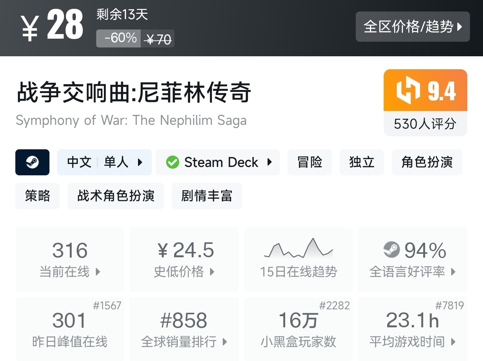Click the Steam platform icon badge
The height and width of the screenshot is (361, 483).
tap(32, 162)
